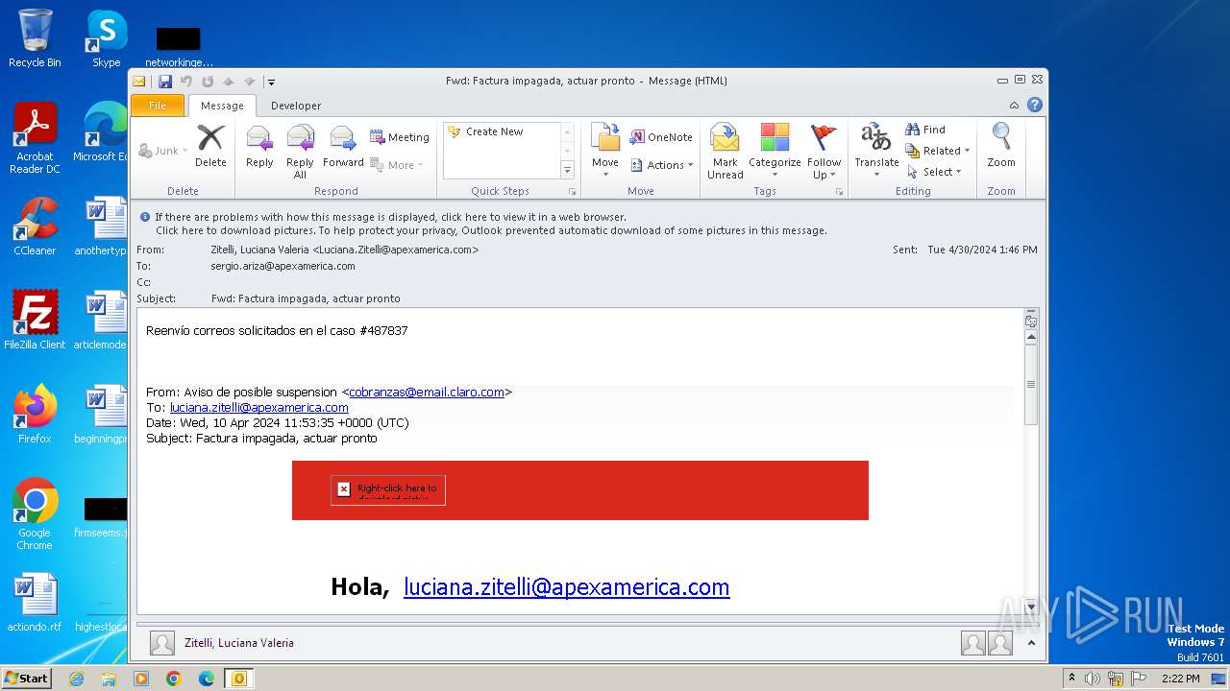1230x691 pixels.
Task: Mark the message as Unread
Action: coord(726,152)
